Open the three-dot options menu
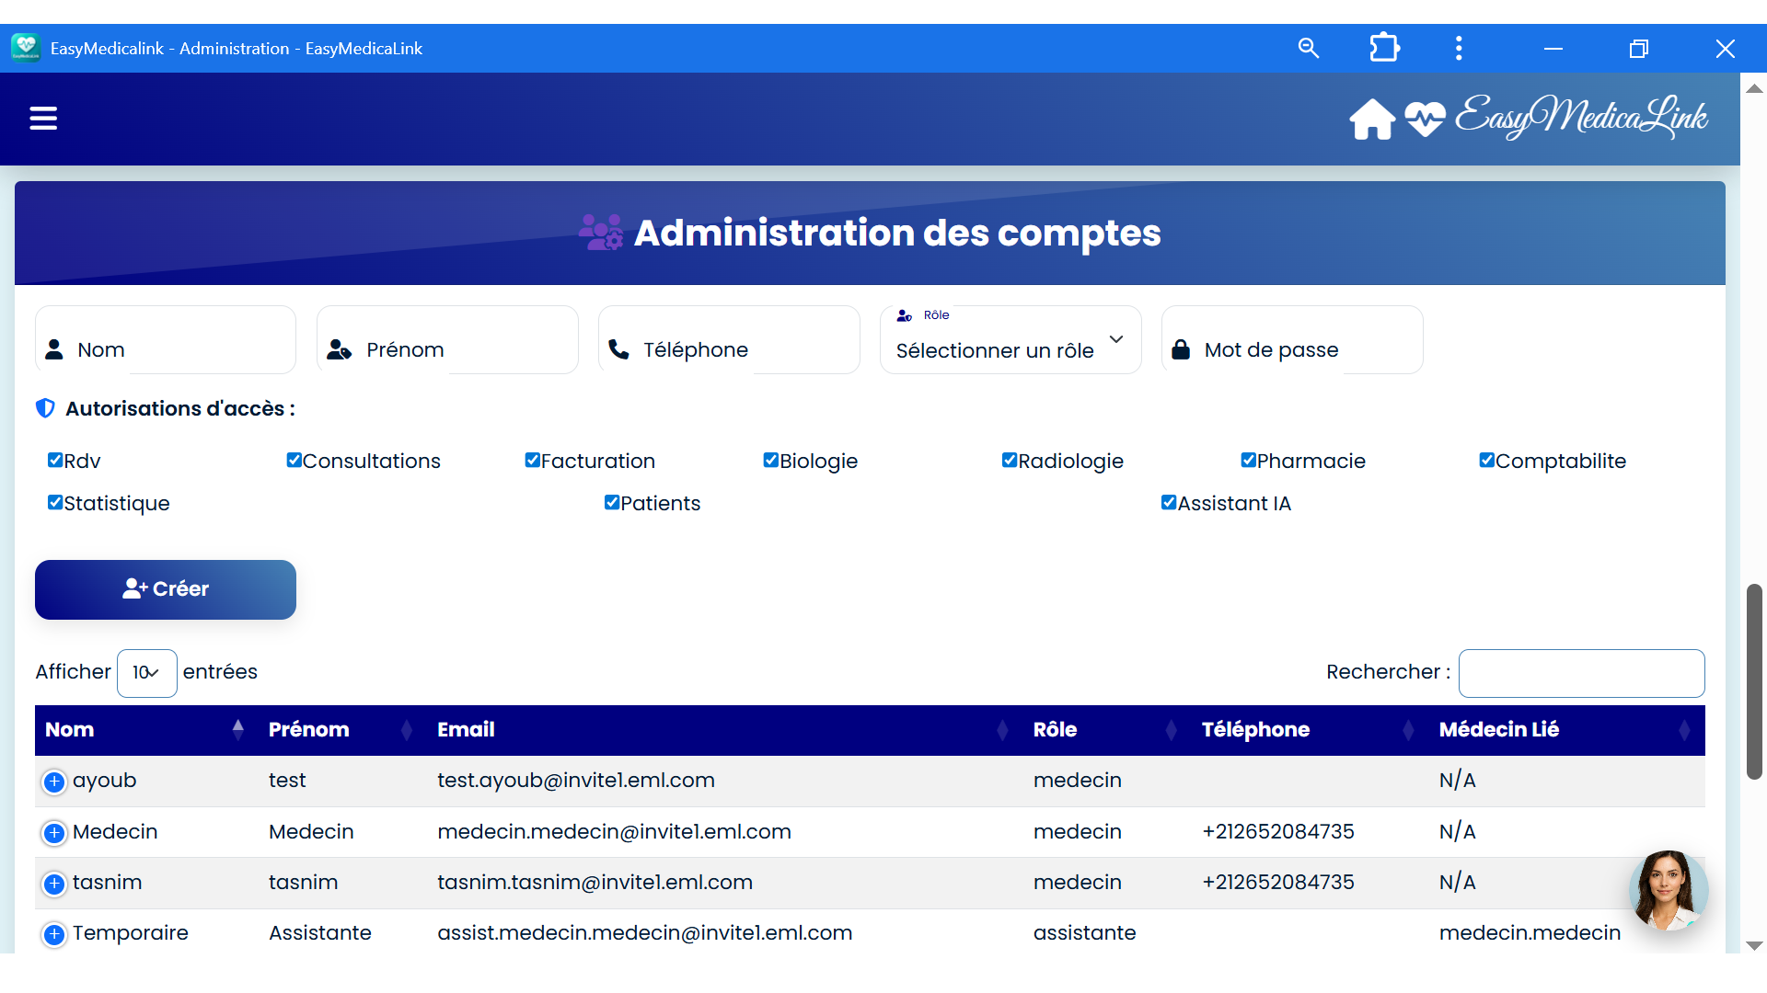This screenshot has width=1767, height=993. [x=1459, y=48]
